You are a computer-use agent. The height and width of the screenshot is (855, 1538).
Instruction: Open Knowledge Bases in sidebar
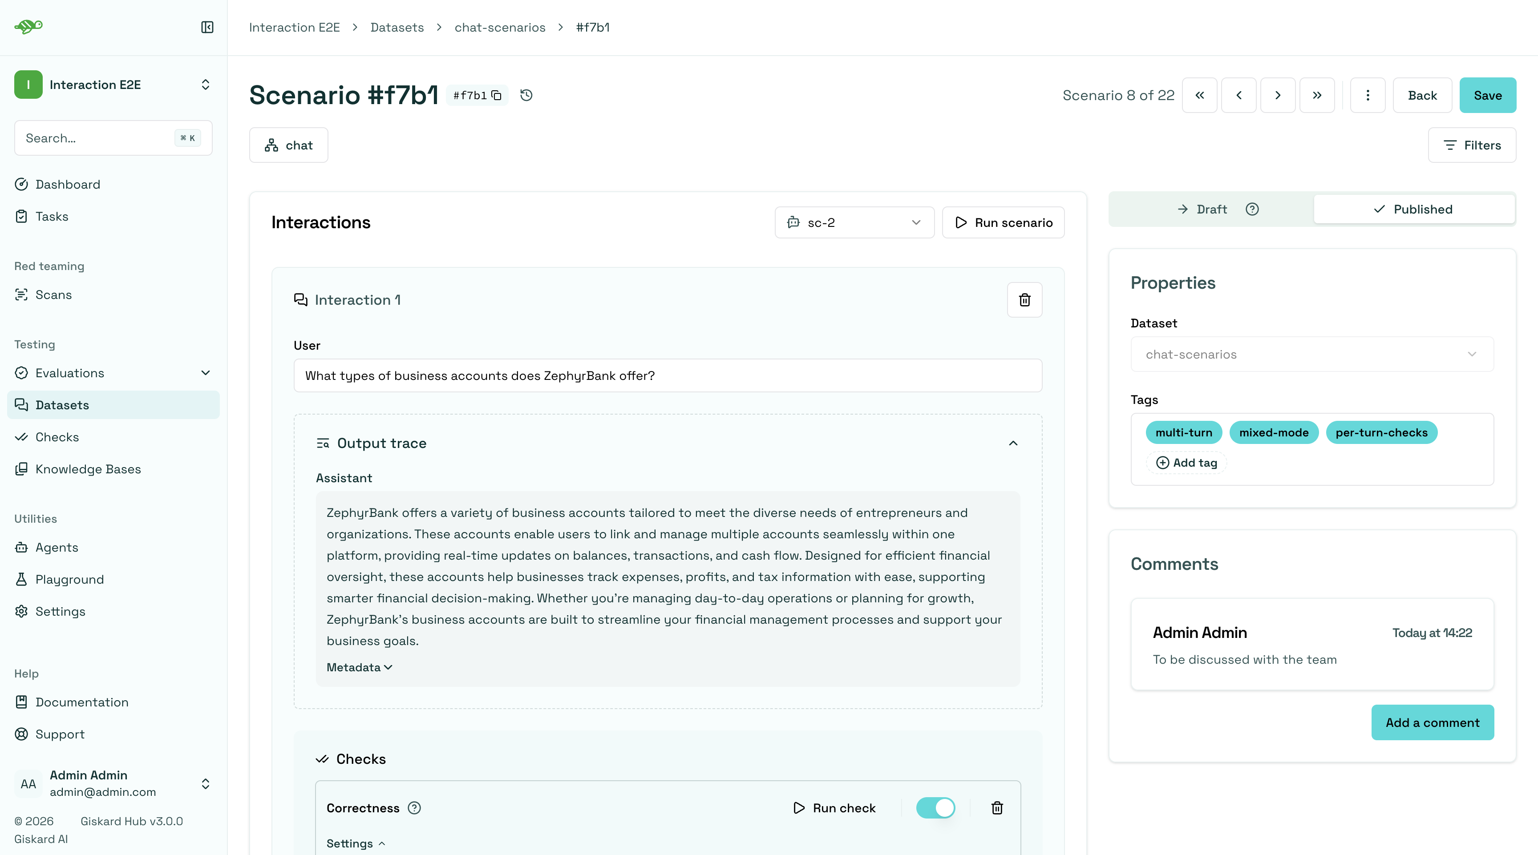click(x=113, y=469)
